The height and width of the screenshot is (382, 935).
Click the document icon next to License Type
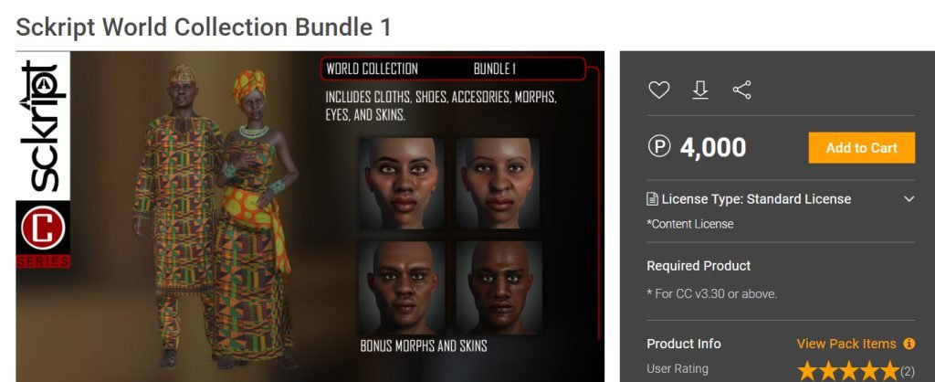pos(652,198)
